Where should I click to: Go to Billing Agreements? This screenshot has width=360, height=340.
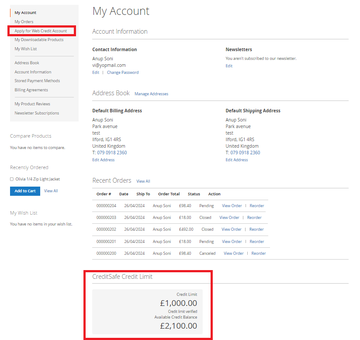(31, 90)
